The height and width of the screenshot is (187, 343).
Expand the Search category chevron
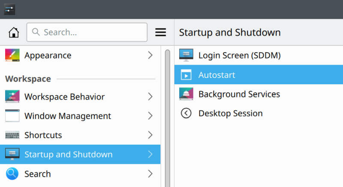pos(150,174)
